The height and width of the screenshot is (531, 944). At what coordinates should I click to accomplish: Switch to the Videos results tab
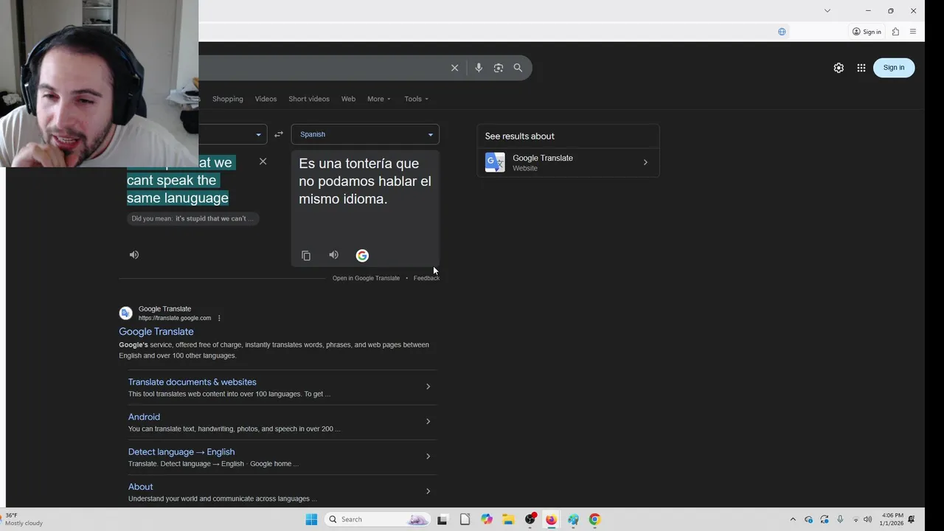point(265,99)
